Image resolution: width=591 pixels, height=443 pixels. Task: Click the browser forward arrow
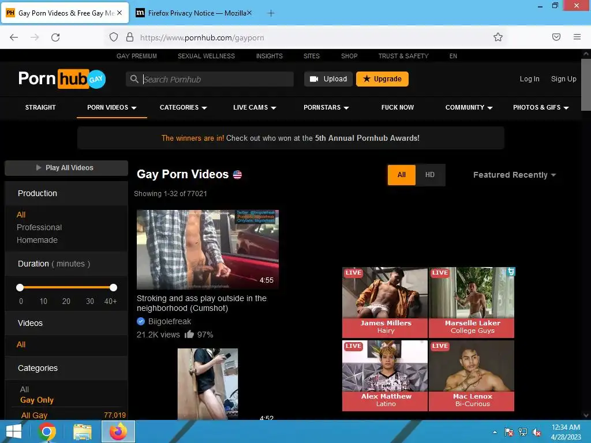tap(35, 37)
